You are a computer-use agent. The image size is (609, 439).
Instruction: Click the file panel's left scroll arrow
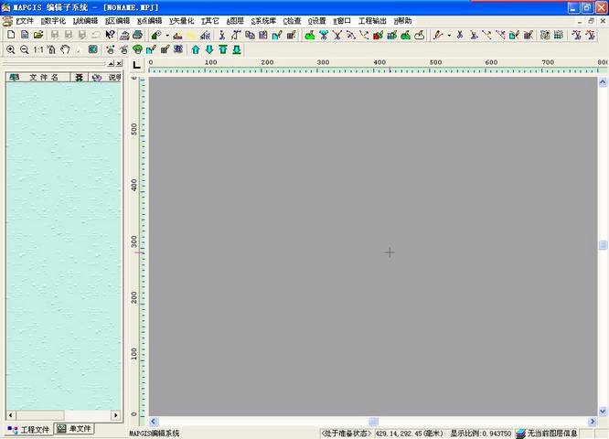click(10, 415)
